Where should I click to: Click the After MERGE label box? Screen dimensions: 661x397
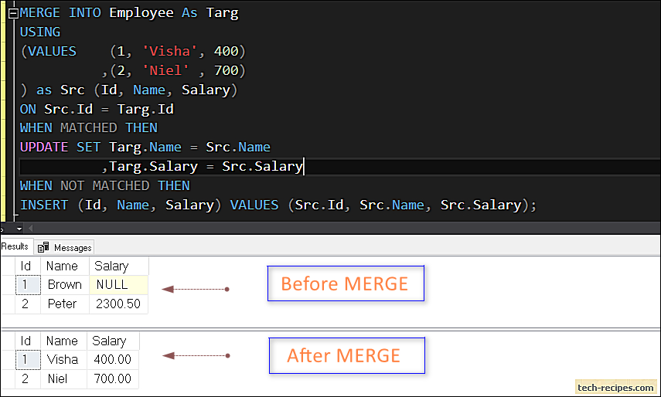[x=347, y=356]
